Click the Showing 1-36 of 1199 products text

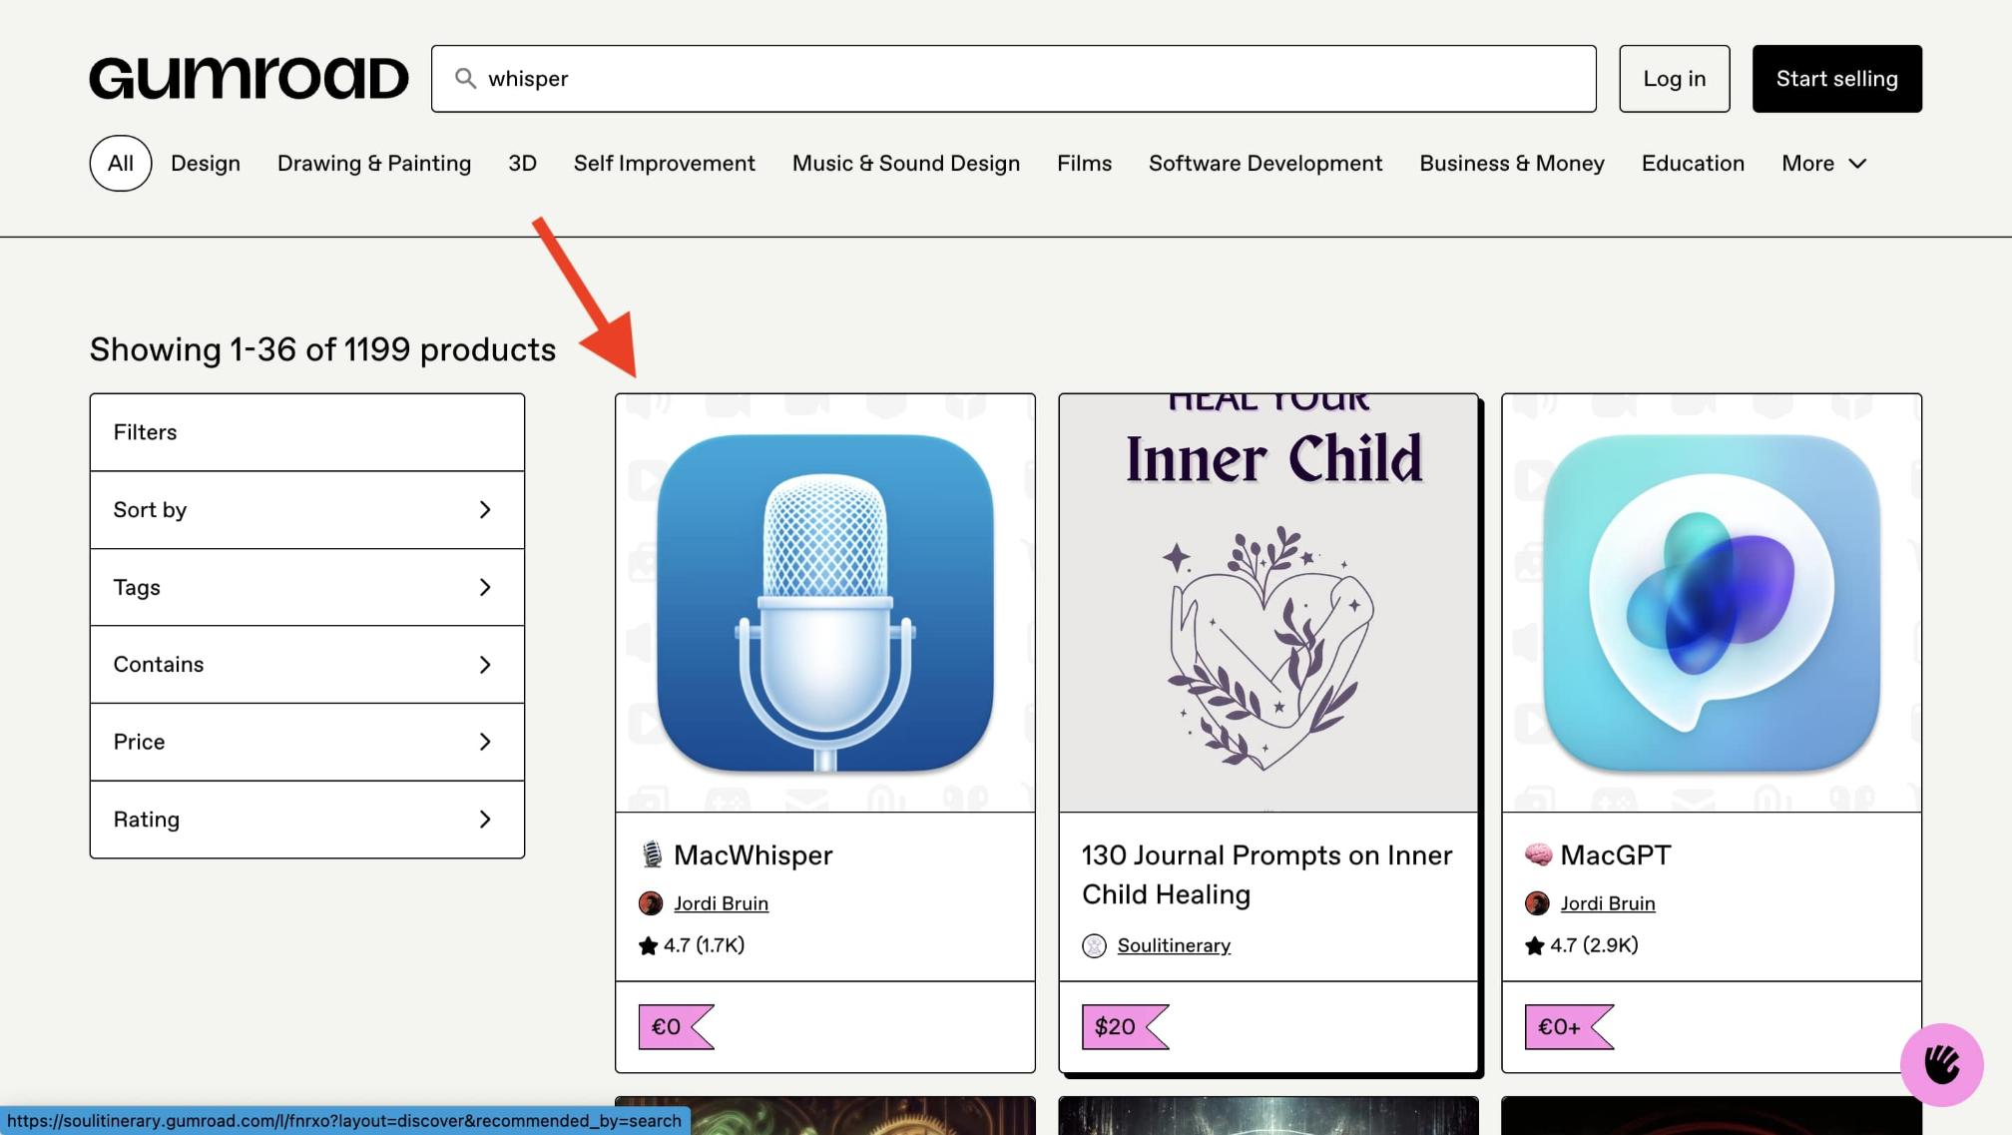[322, 349]
